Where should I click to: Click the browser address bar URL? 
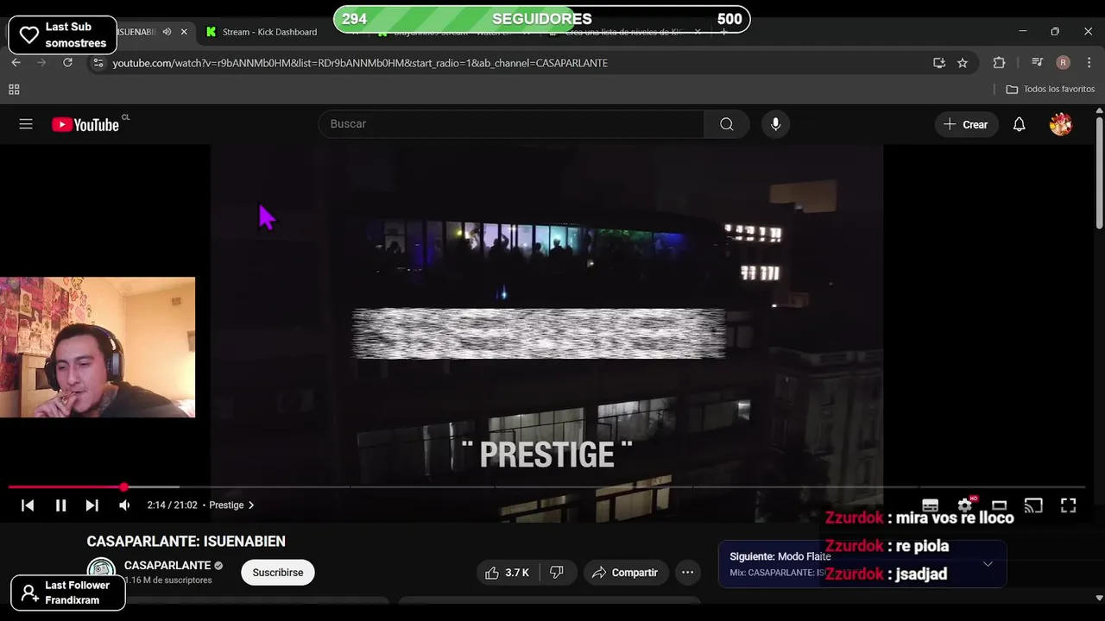click(x=360, y=63)
